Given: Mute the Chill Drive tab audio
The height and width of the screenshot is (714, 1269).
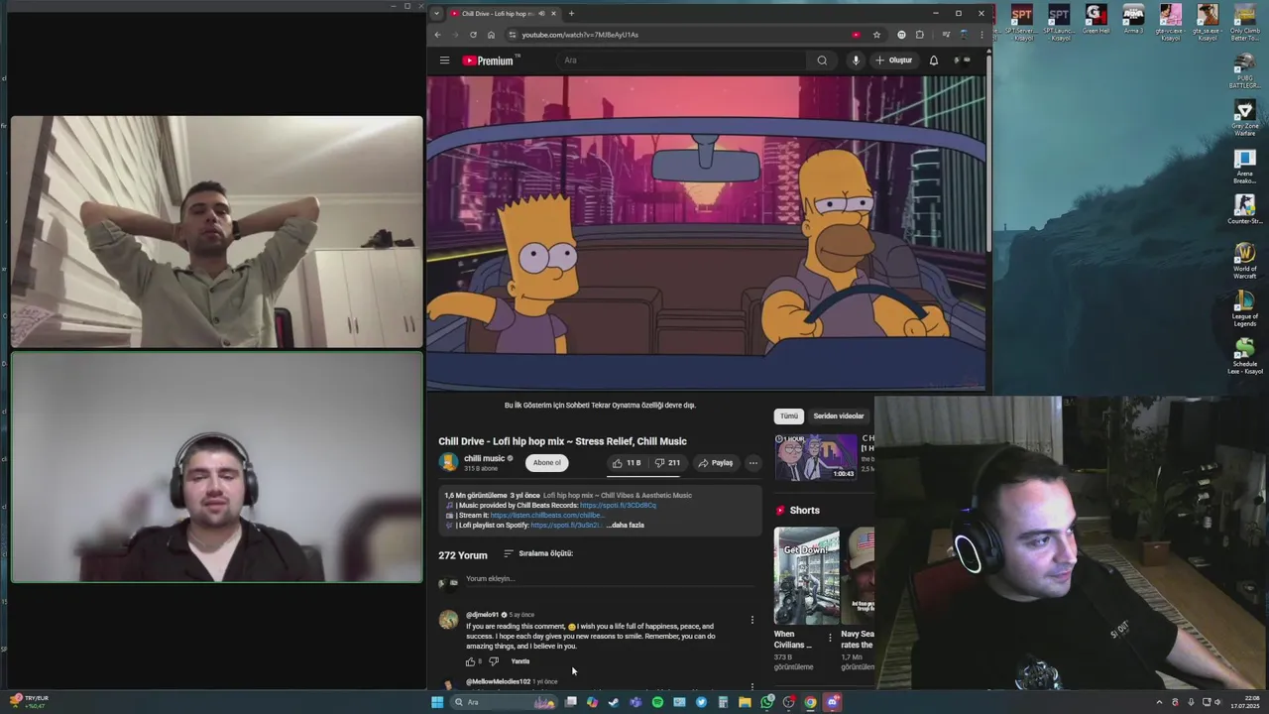Looking at the screenshot, I should tap(541, 14).
